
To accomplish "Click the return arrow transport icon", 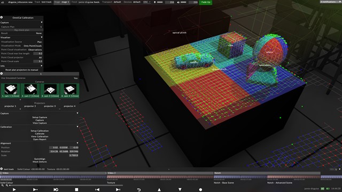I will (139, 190).
